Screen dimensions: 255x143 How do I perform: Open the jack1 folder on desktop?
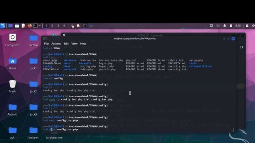(x=33, y=64)
